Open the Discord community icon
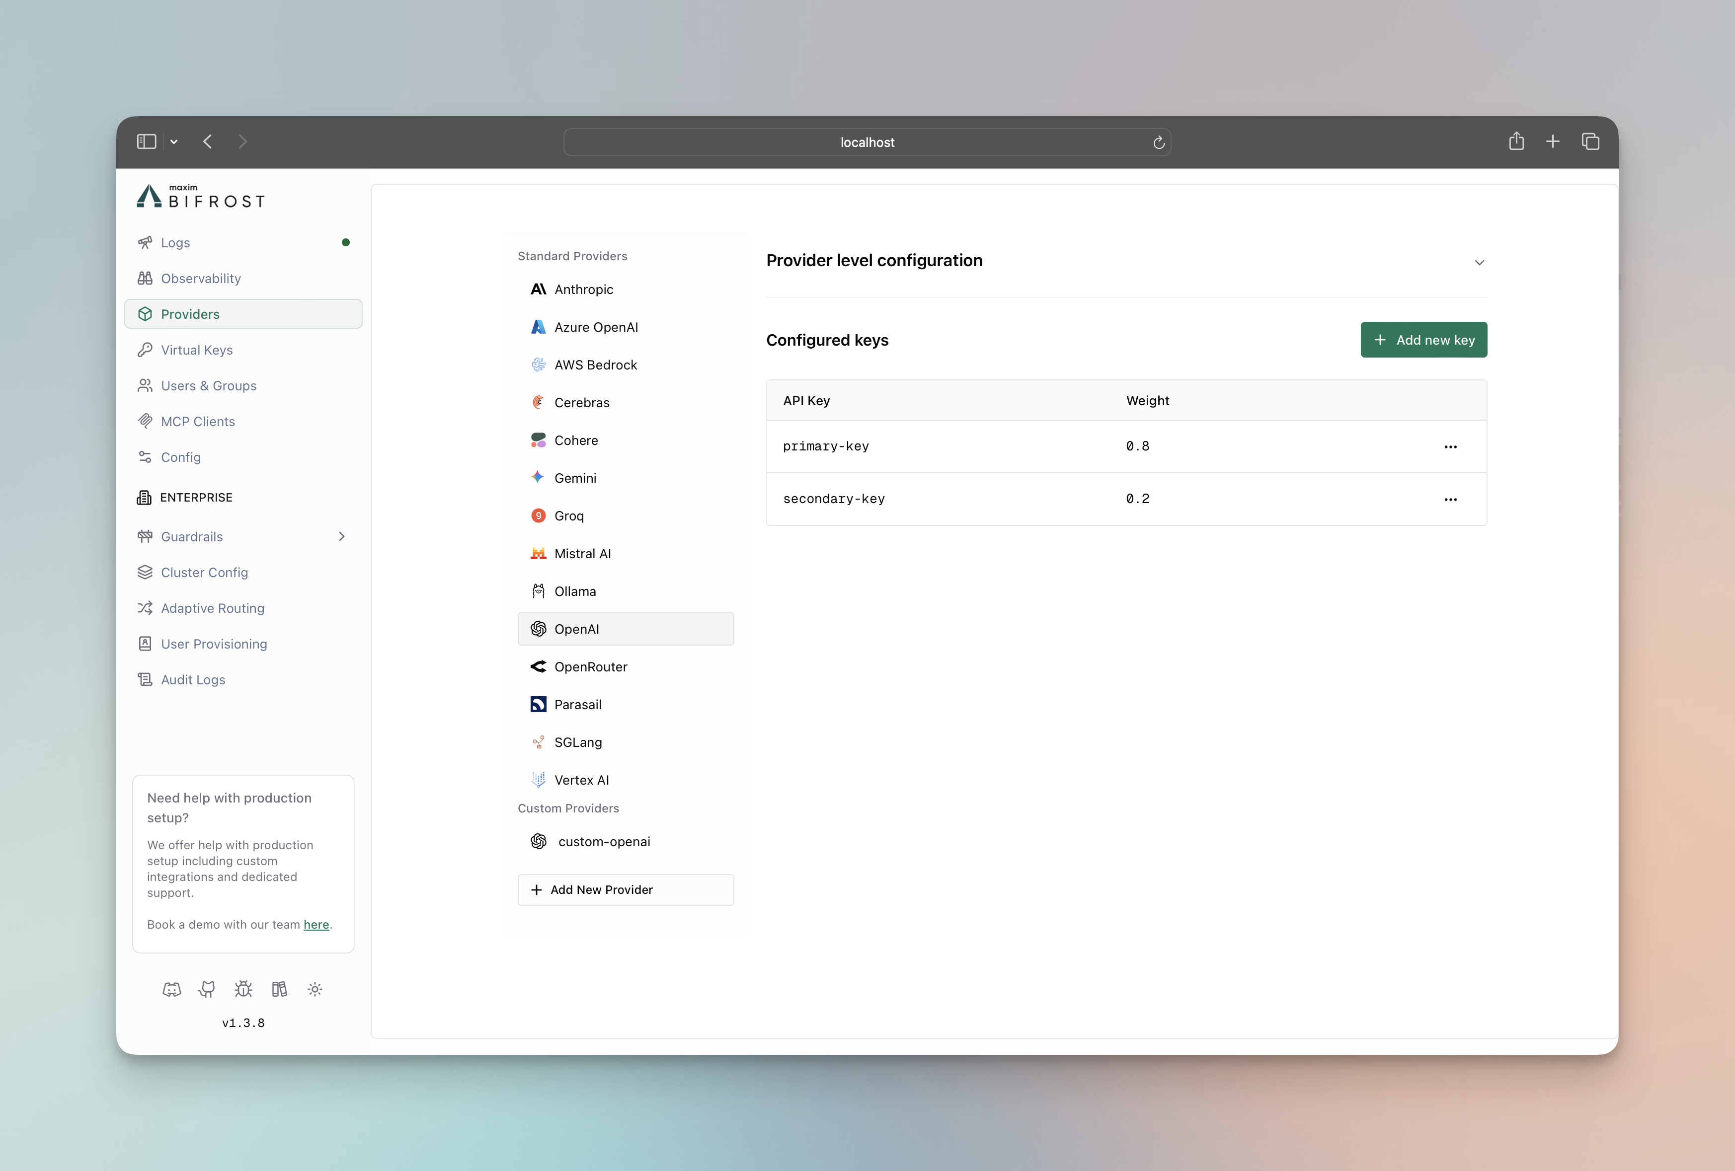The width and height of the screenshot is (1735, 1171). tap(172, 989)
